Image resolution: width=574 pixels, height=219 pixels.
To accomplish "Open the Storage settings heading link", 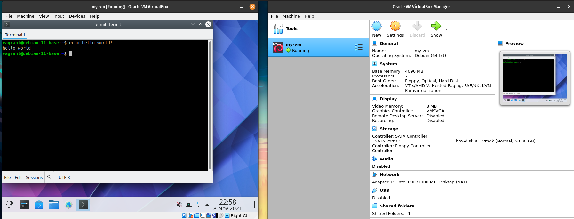I will tap(389, 129).
